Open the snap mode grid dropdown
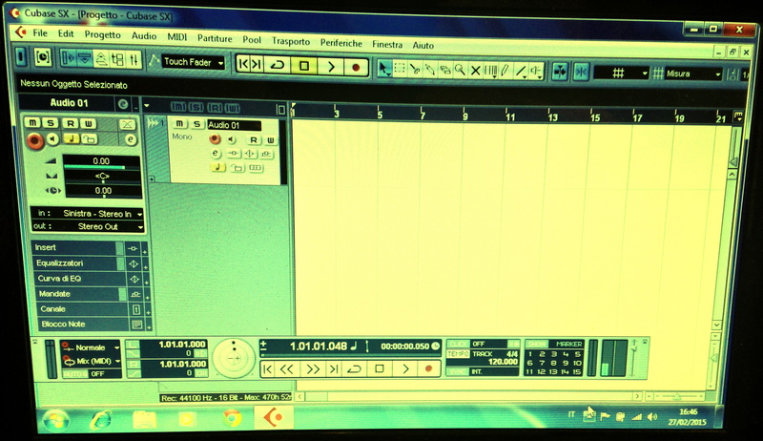The width and height of the screenshot is (763, 441). [622, 73]
